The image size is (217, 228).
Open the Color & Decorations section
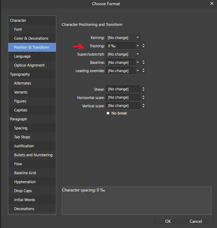tap(31, 38)
